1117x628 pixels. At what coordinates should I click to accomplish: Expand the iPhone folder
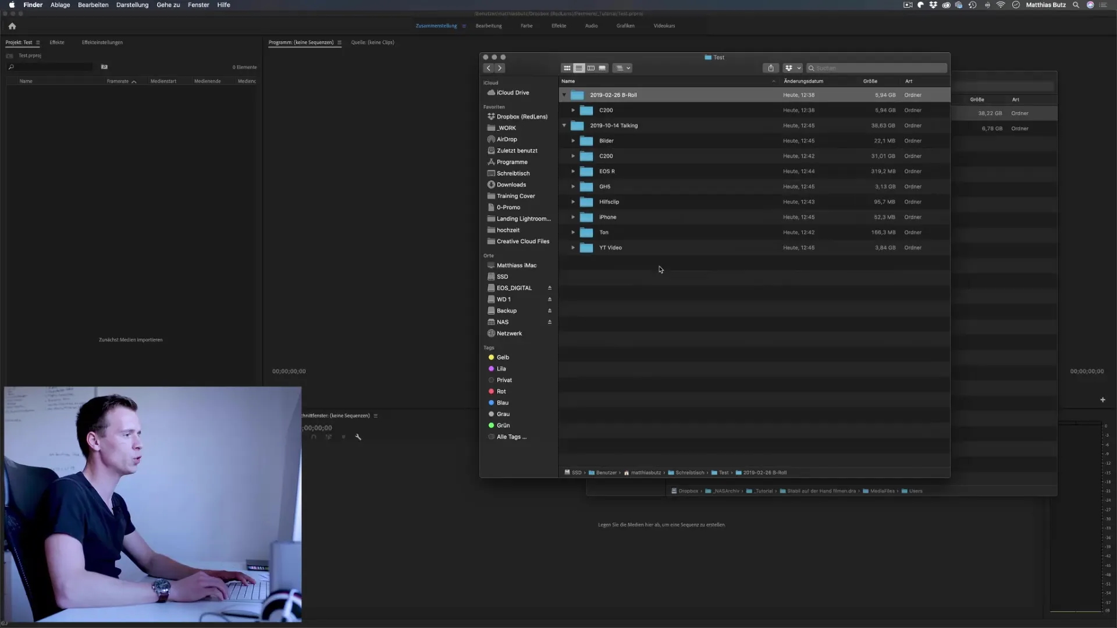tap(573, 217)
